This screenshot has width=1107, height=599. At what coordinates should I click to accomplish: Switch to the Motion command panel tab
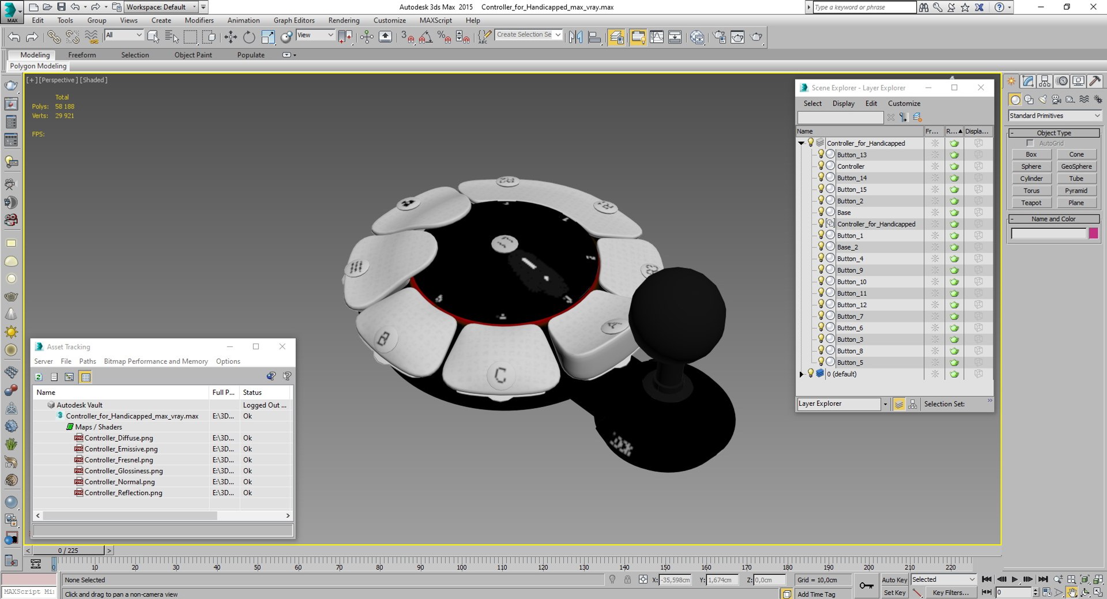click(1062, 81)
